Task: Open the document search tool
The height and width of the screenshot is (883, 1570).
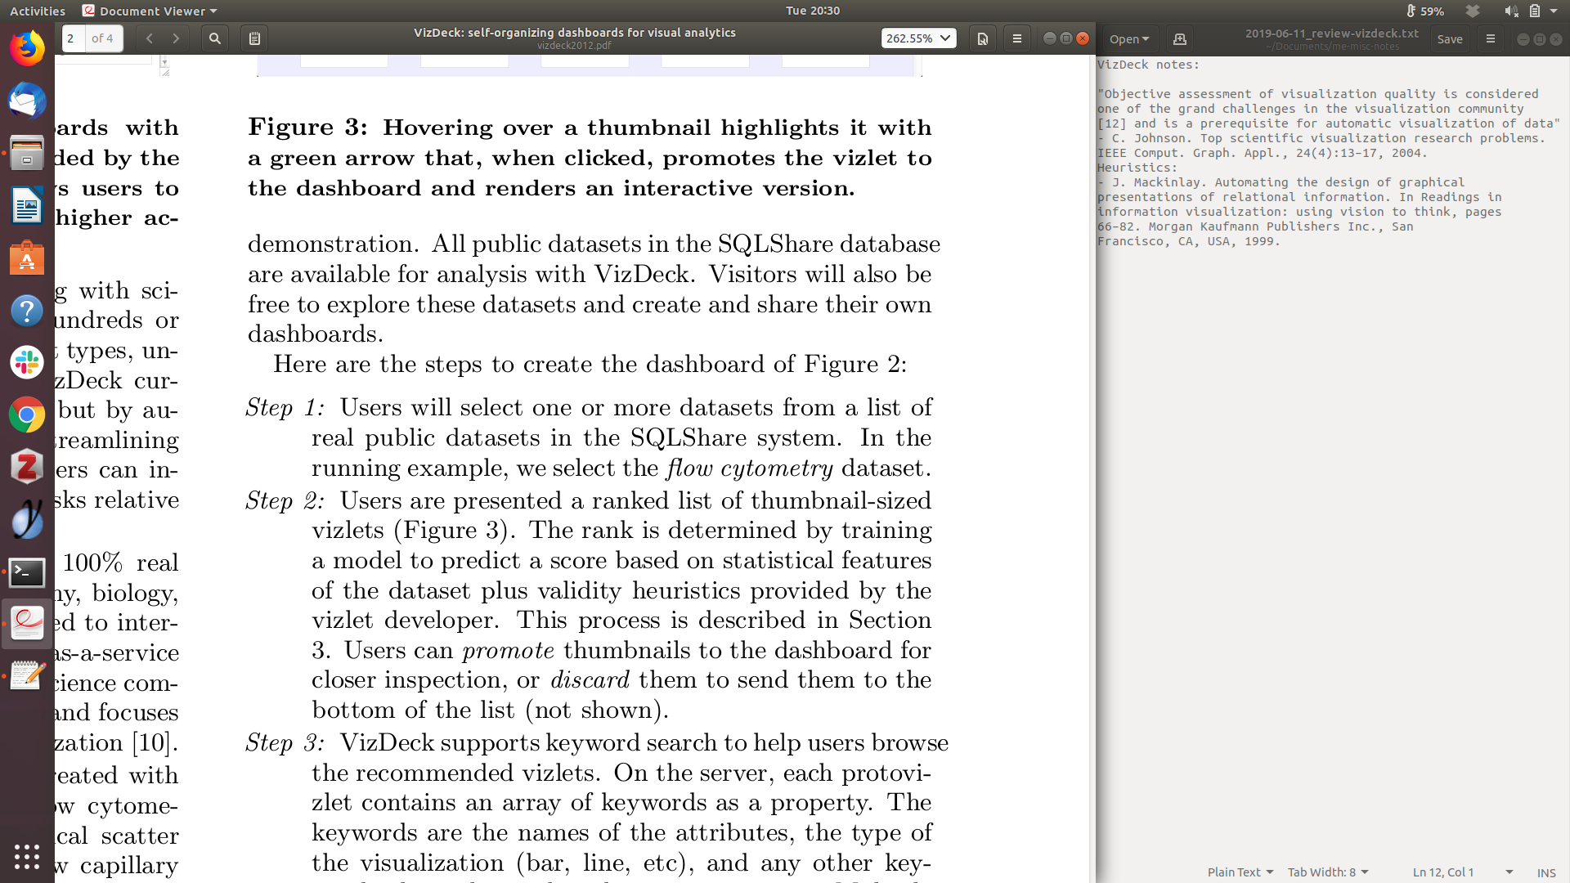Action: (x=214, y=38)
